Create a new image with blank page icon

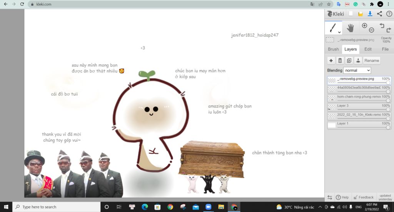[x=351, y=14]
